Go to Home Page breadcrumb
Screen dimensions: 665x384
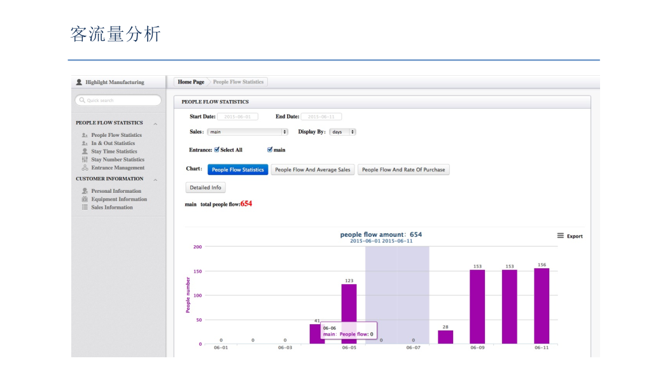pos(191,82)
